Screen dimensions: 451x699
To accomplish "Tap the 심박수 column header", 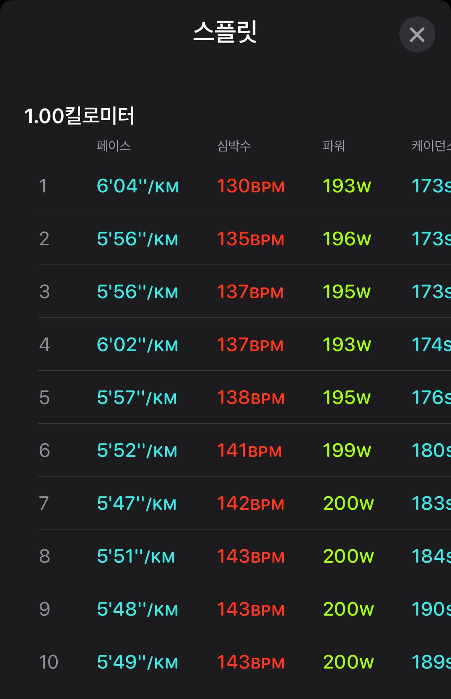I will (234, 145).
